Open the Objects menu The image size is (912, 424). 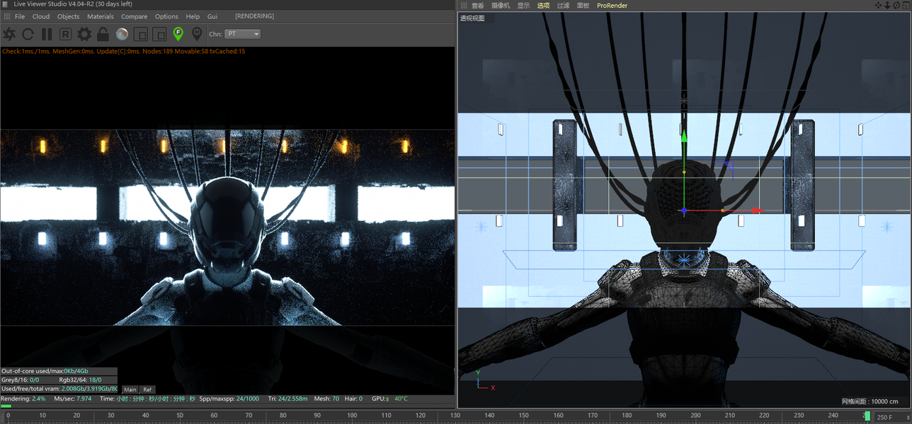(x=69, y=16)
